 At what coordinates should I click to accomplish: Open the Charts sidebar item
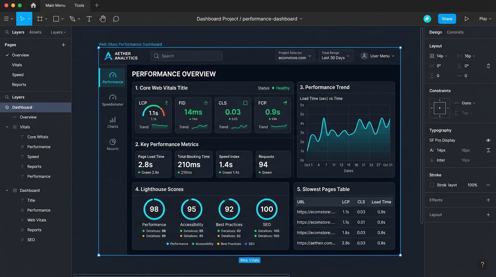(112, 122)
